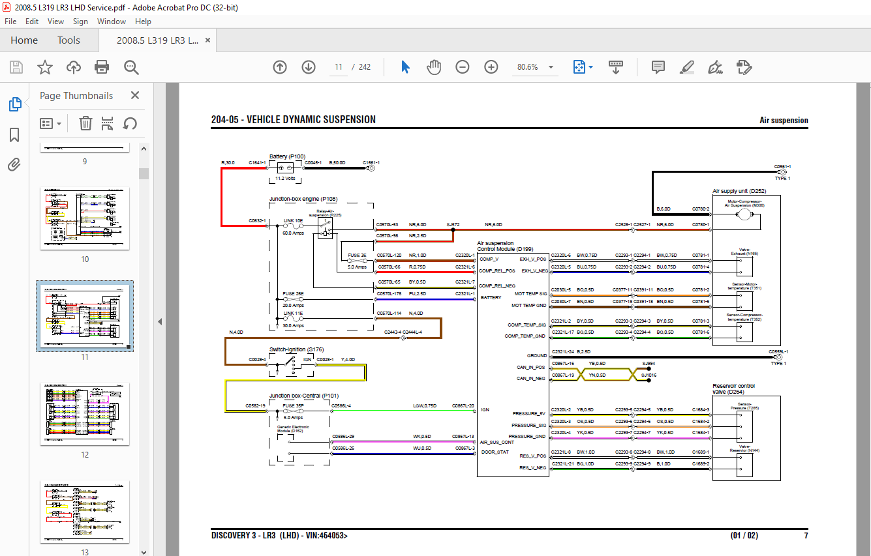
Task: Click the Air supply unit (D252) label
Action: pyautogui.click(x=739, y=191)
